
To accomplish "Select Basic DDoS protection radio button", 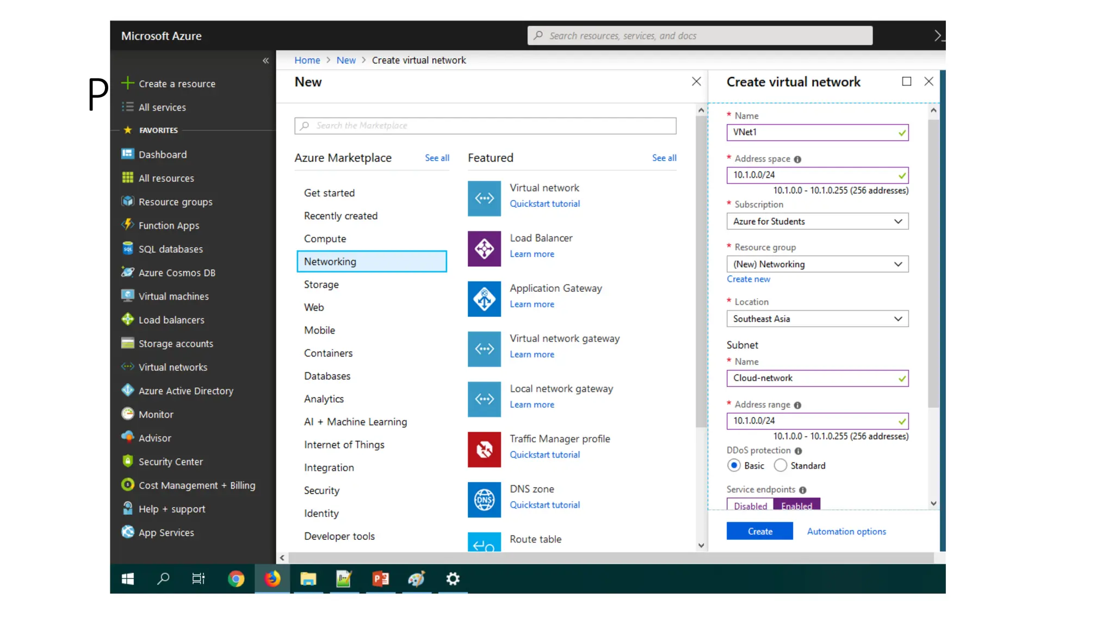I will [x=734, y=465].
